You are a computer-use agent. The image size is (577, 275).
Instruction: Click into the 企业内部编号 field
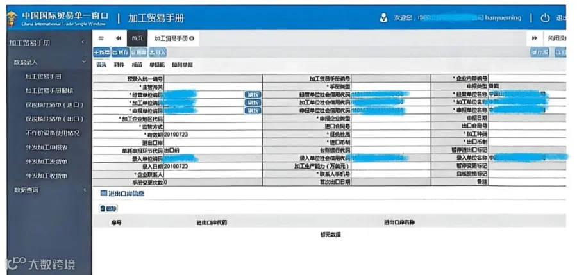528,78
